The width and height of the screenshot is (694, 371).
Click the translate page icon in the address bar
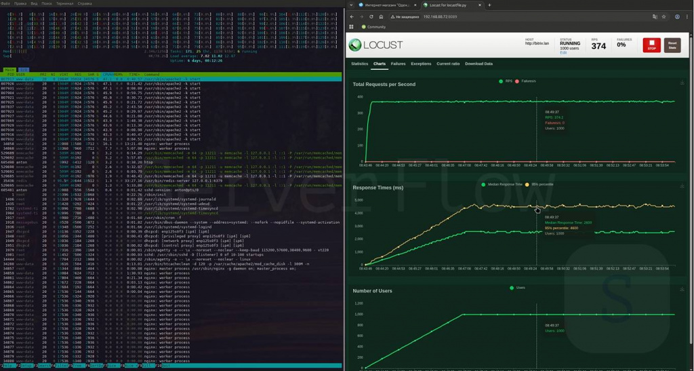(655, 17)
